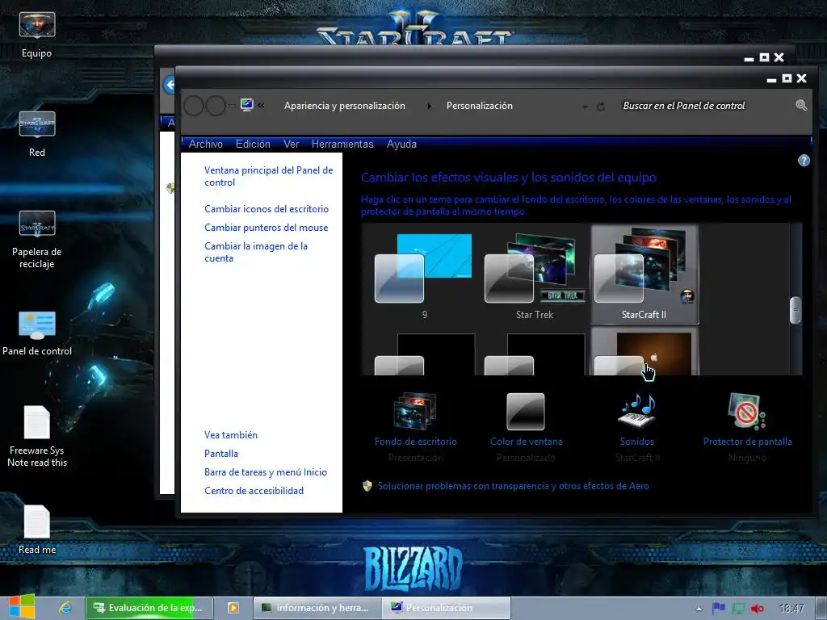Launch Internet Explorer from taskbar

pyautogui.click(x=65, y=608)
